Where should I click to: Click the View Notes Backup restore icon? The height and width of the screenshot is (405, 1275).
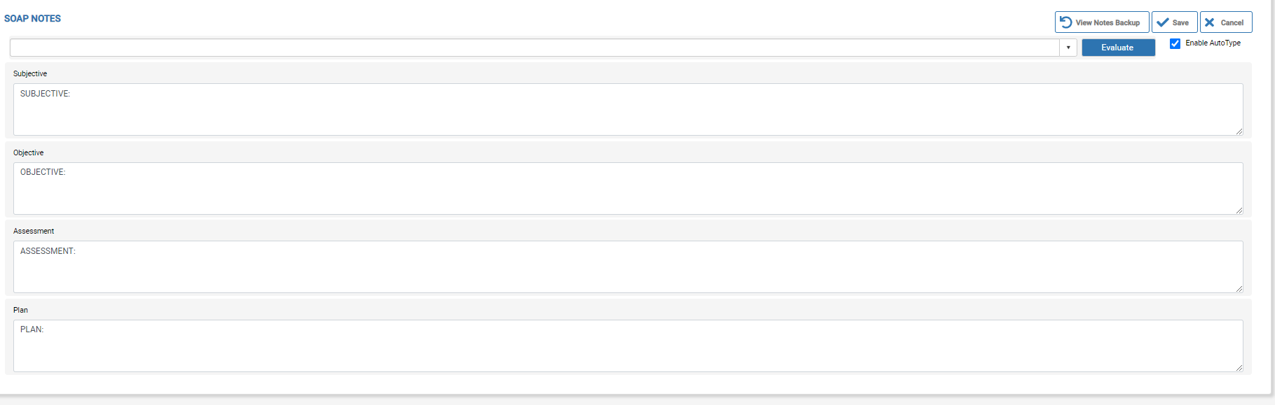[1065, 22]
